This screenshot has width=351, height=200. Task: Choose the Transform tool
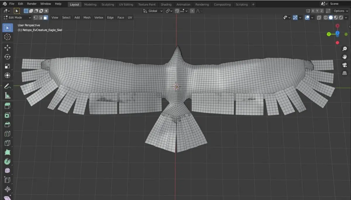point(8,75)
